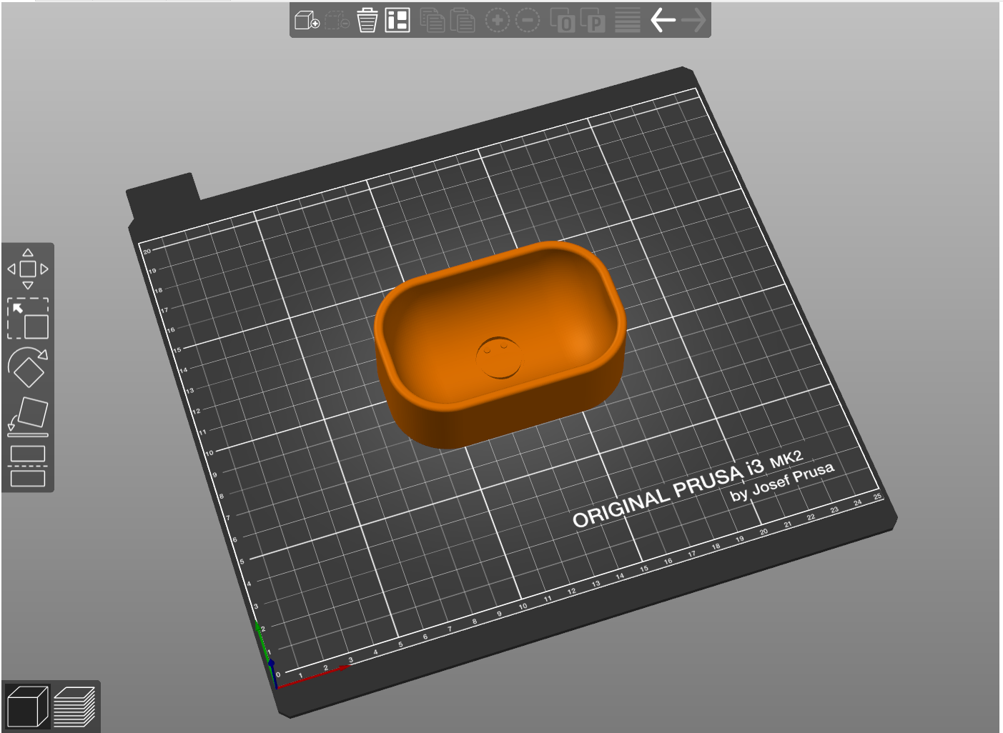Redo with the right arrow icon
The image size is (1003, 733).
tap(693, 20)
